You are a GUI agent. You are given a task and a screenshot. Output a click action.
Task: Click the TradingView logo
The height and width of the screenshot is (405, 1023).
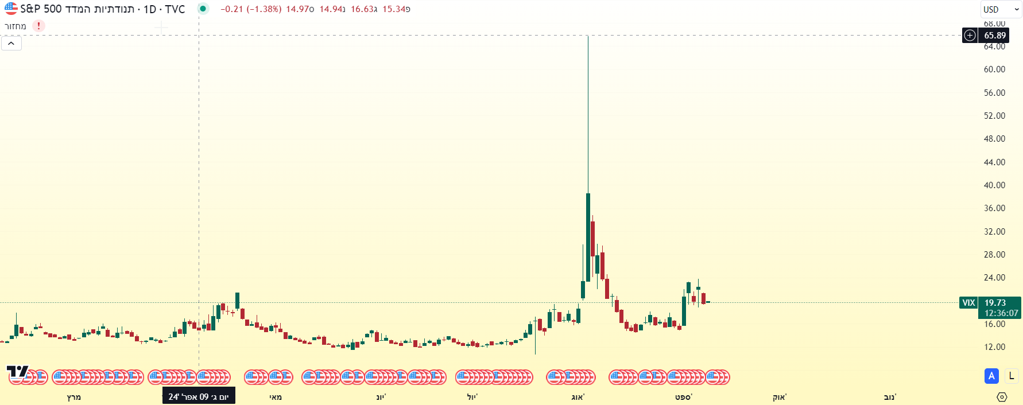[x=17, y=372]
